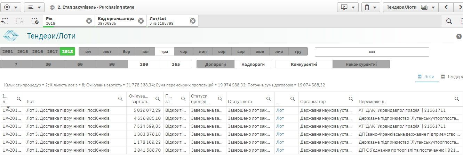The image size is (463, 160).
Task: Open the storytelling presentation menu
Action: tap(348, 7)
